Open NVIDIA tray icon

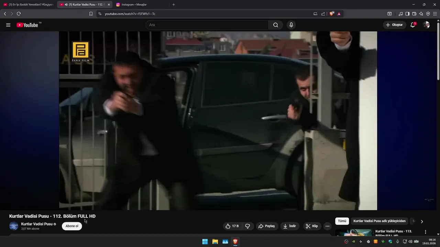[354, 242]
